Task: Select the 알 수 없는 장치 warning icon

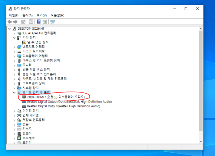Action: [x=24, y=42]
